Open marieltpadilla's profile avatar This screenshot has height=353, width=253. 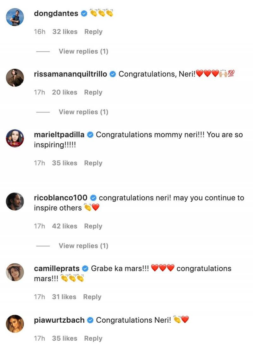[x=15, y=138]
